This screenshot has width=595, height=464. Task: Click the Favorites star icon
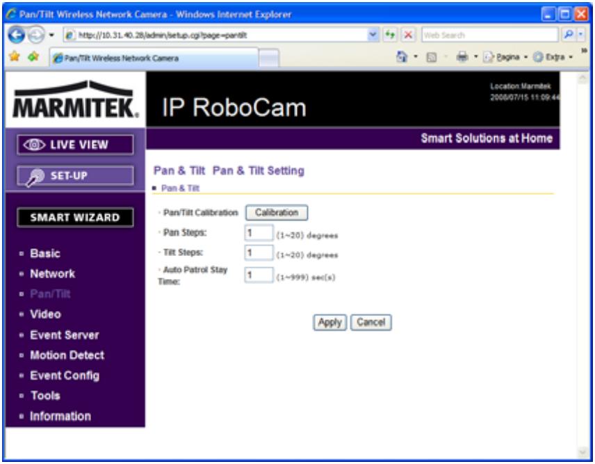(15, 57)
